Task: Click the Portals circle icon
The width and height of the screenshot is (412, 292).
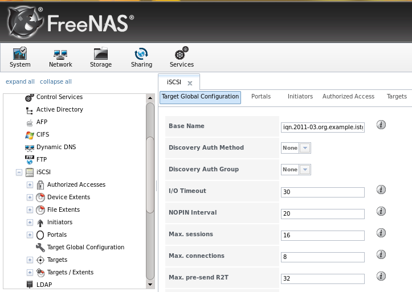Action: (40, 235)
